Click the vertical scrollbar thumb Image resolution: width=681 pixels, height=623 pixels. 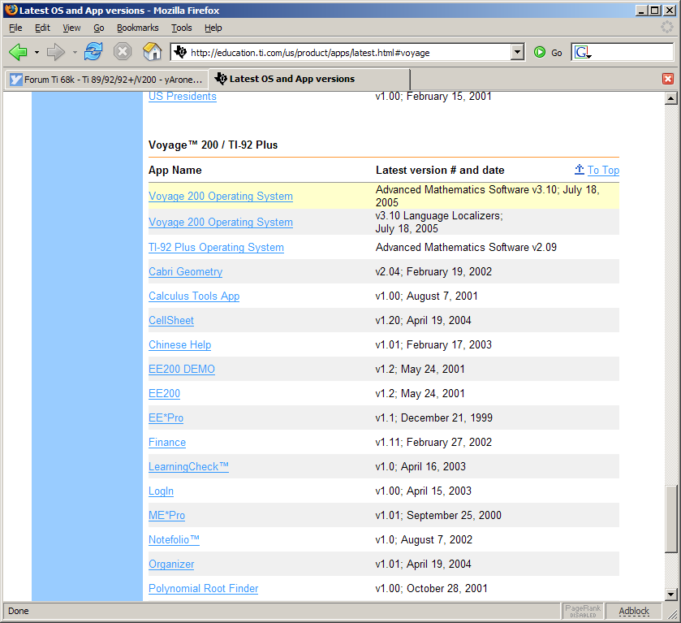pyautogui.click(x=671, y=520)
